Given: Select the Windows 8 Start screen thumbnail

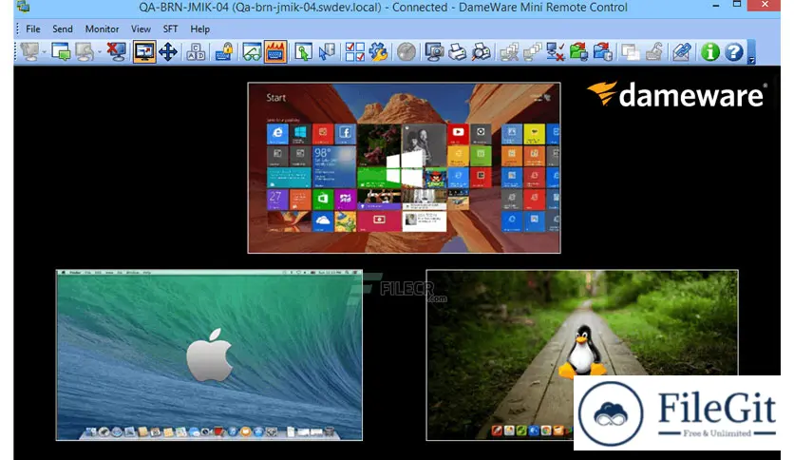Looking at the screenshot, I should (404, 167).
